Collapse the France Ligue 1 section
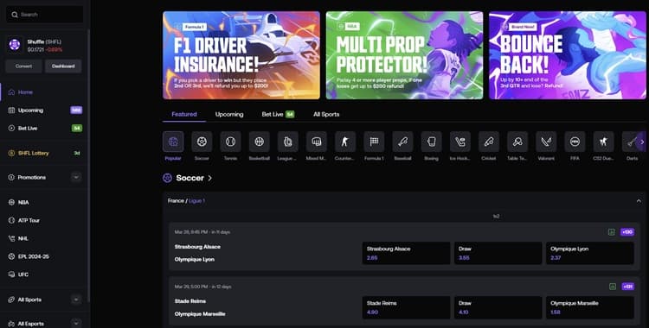The height and width of the screenshot is (328, 649). (x=639, y=201)
